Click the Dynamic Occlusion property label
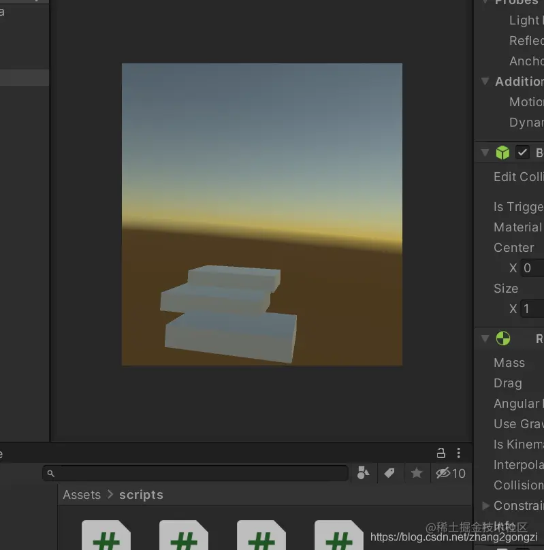 point(526,123)
